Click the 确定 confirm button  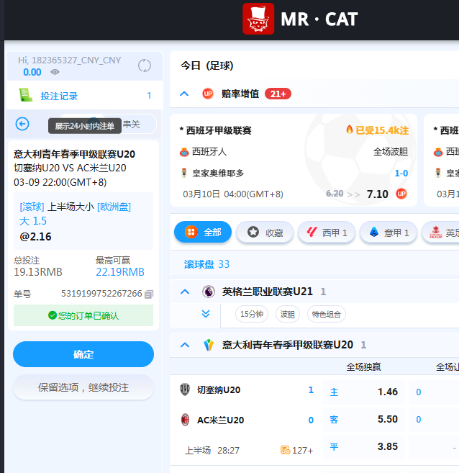(83, 354)
